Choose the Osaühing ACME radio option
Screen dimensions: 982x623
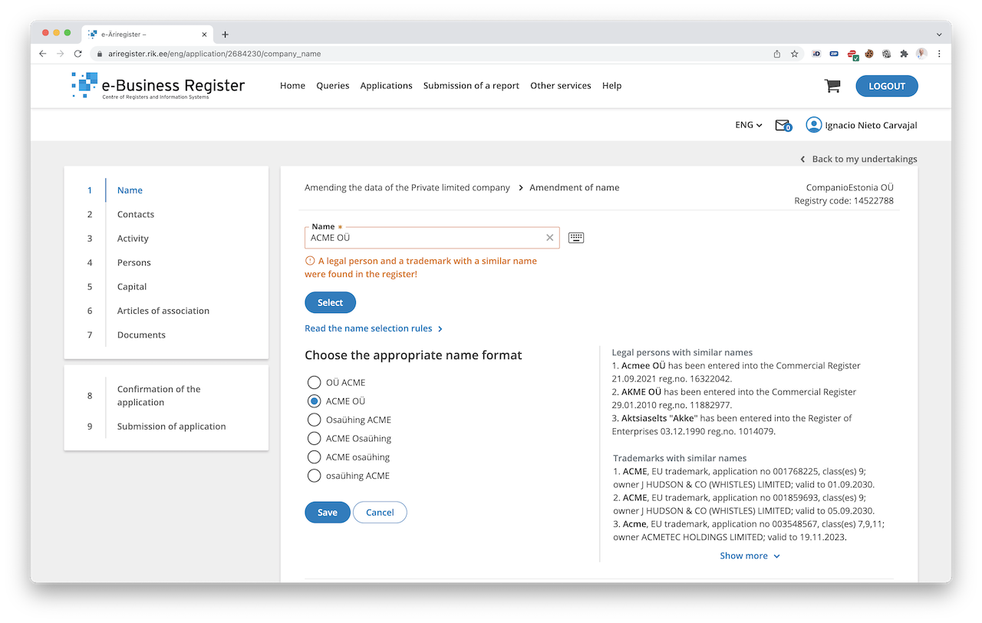pos(314,420)
